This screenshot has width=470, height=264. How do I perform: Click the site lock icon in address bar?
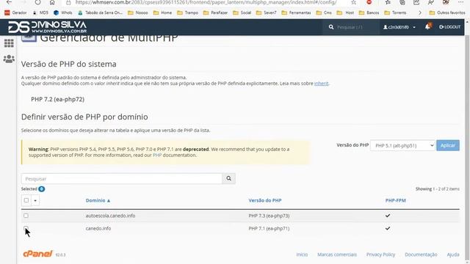point(68,2)
